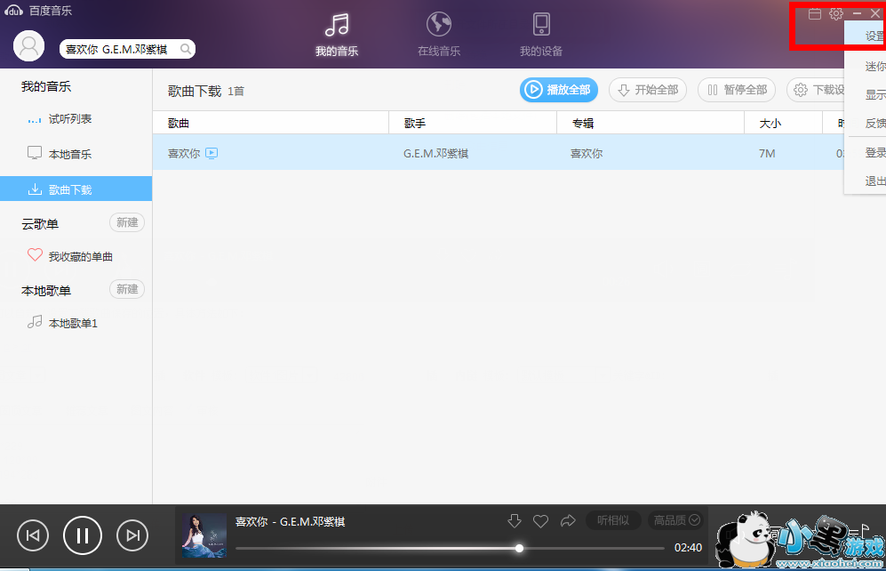Click MV icon next to 喜欢你
This screenshot has height=571, width=886.
pyautogui.click(x=212, y=153)
